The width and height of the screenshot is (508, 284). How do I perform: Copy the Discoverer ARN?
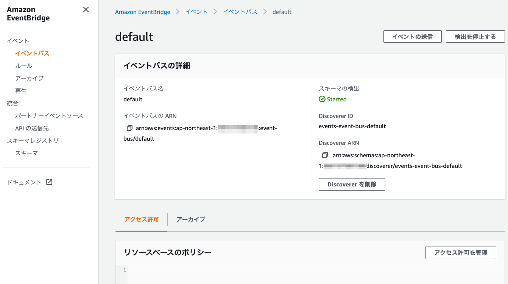click(325, 155)
